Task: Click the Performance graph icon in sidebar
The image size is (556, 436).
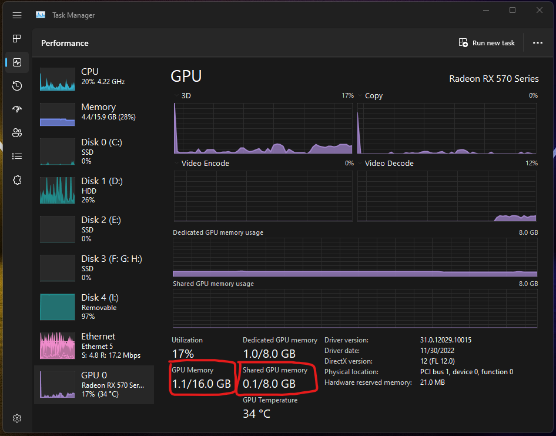Action: (16, 62)
